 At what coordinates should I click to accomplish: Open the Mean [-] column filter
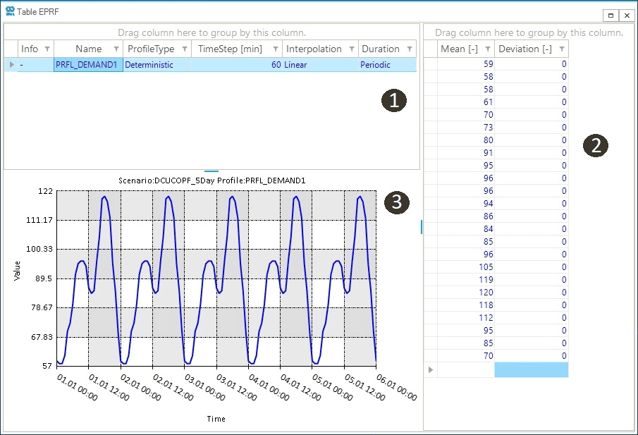[487, 49]
